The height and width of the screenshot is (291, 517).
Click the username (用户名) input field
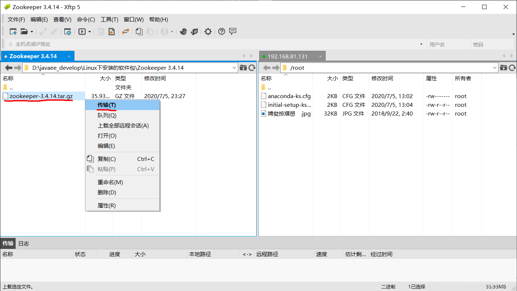click(x=449, y=44)
